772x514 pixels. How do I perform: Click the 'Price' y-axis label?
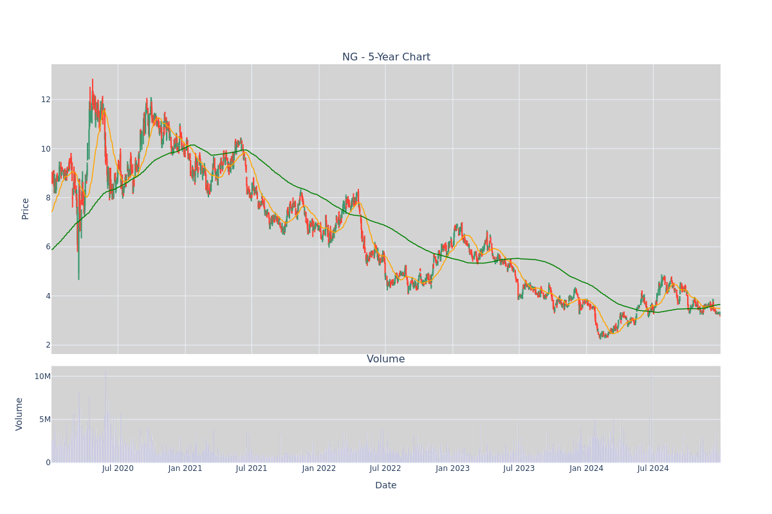point(26,209)
